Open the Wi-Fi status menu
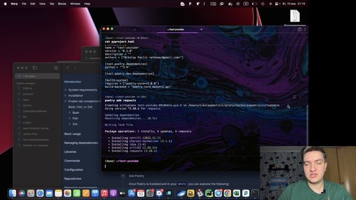 click(x=270, y=4)
